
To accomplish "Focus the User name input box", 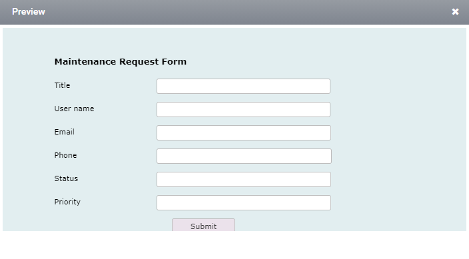I will click(x=243, y=109).
